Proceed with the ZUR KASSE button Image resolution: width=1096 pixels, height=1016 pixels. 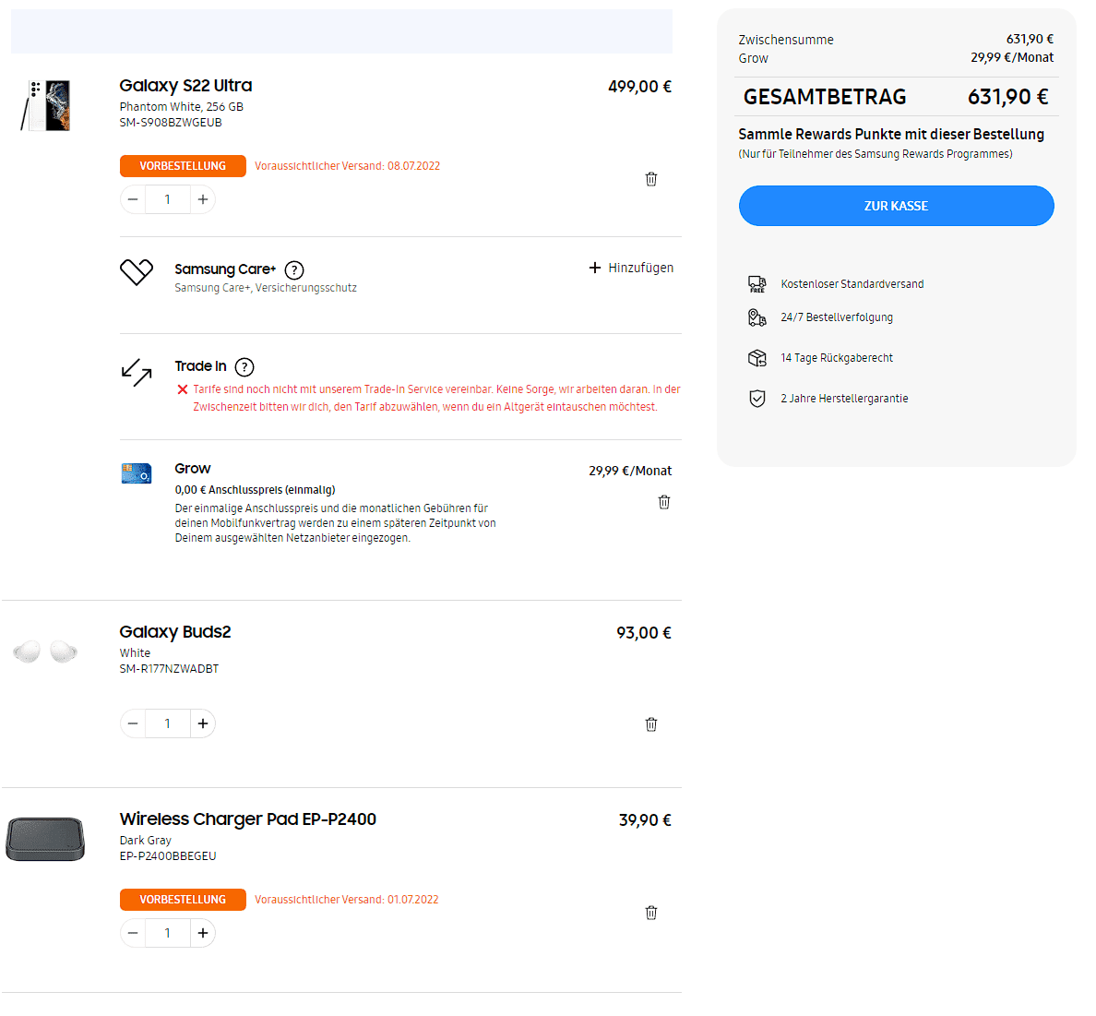click(x=896, y=206)
